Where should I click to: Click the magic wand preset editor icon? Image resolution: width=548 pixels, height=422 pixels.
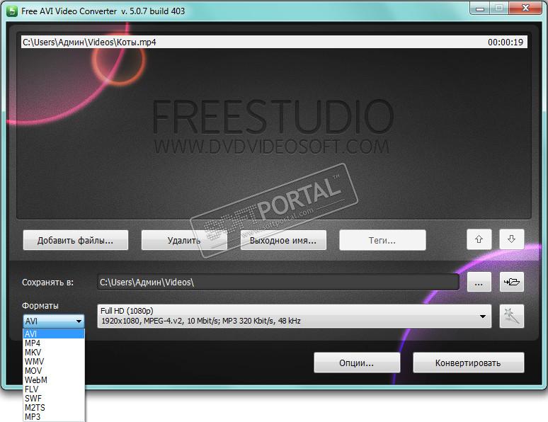pyautogui.click(x=511, y=316)
